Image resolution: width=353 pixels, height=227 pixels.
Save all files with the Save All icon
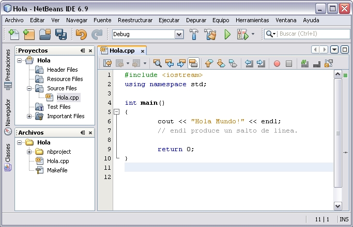61,35
